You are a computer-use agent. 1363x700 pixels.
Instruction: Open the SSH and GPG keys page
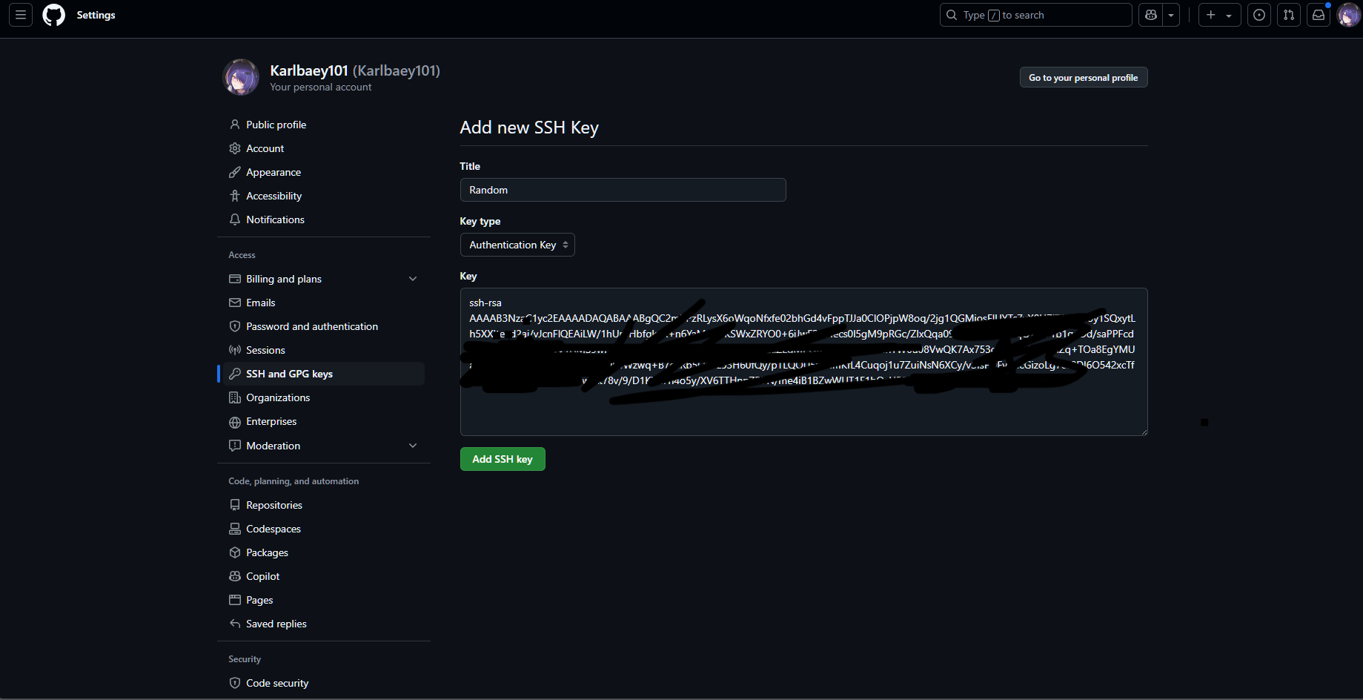click(289, 374)
